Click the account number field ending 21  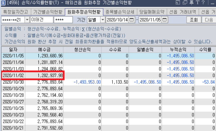13,20
